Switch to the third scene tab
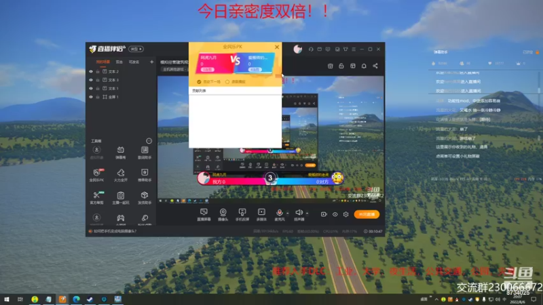This screenshot has width=543, height=305. (134, 62)
